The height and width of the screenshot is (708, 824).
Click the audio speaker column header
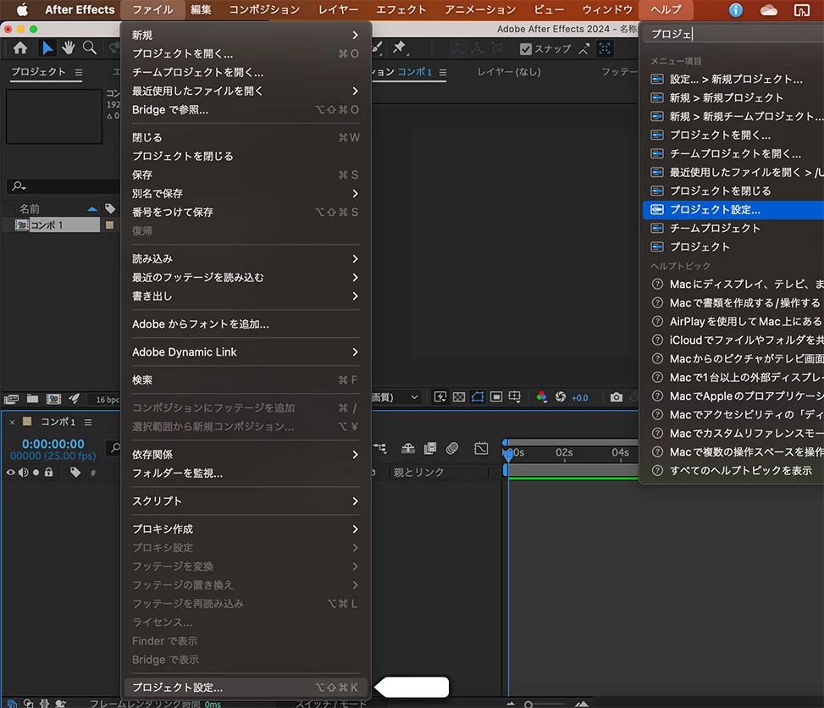coord(23,473)
